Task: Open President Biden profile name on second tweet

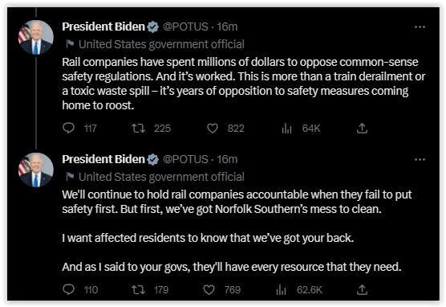Action: (103, 159)
